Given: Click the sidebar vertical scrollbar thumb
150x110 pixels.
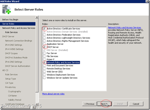Looking at the screenshot, I should [37, 55].
